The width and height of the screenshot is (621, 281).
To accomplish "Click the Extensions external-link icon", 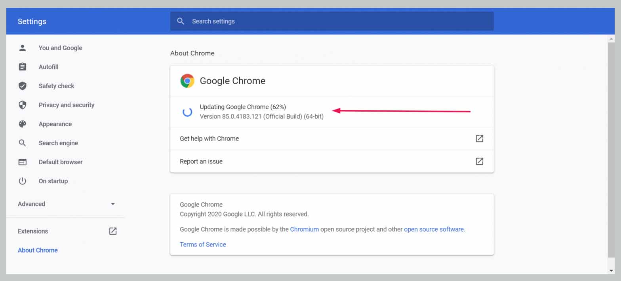I will coord(113,231).
